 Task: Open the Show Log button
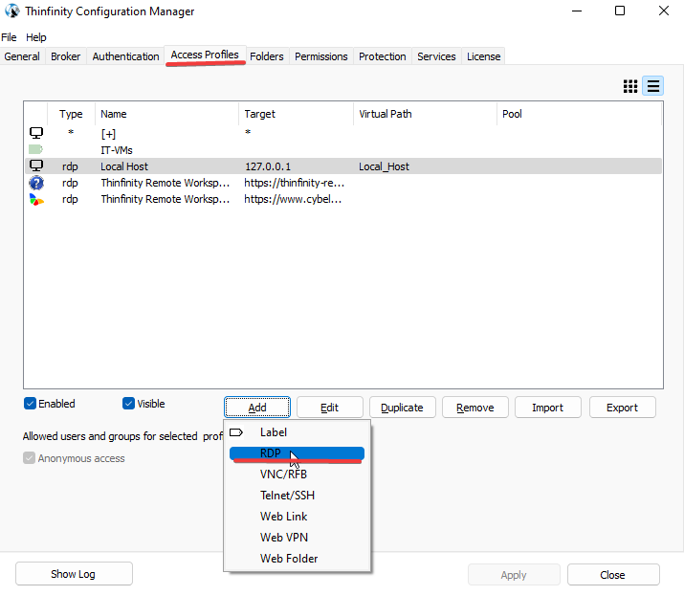pos(74,574)
